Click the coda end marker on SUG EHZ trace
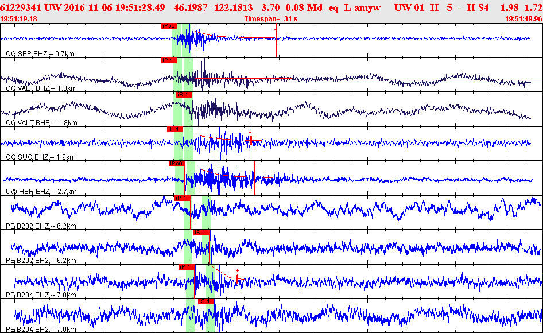 251,140
